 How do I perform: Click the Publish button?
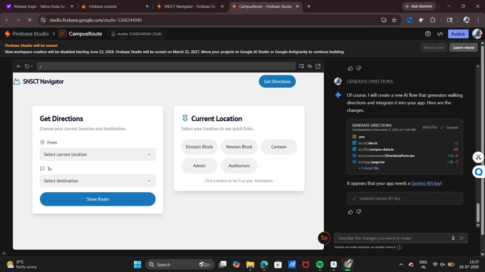[x=458, y=34]
